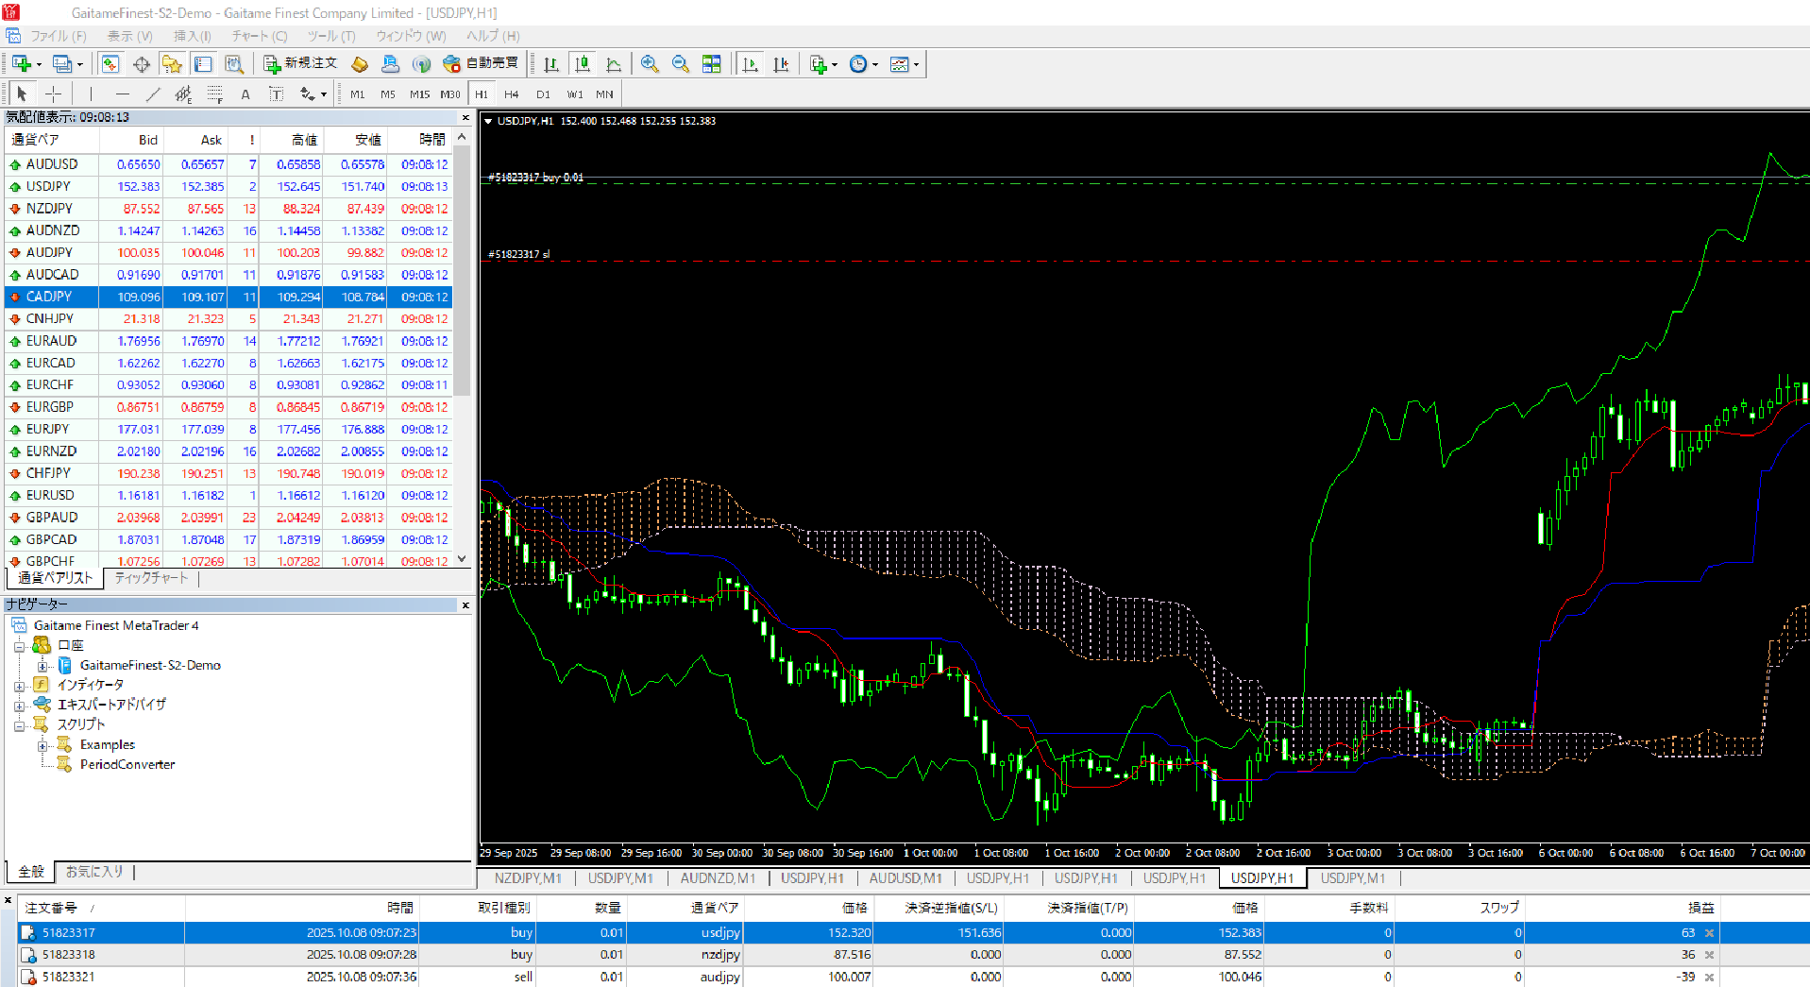Click the 新規注文 new order button
Viewport: 1810px width, 987px height.
pos(300,63)
